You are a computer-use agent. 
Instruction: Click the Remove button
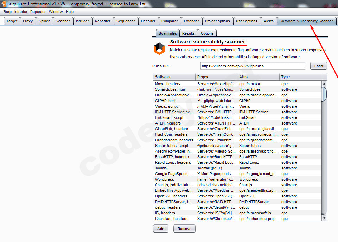click(x=184, y=229)
